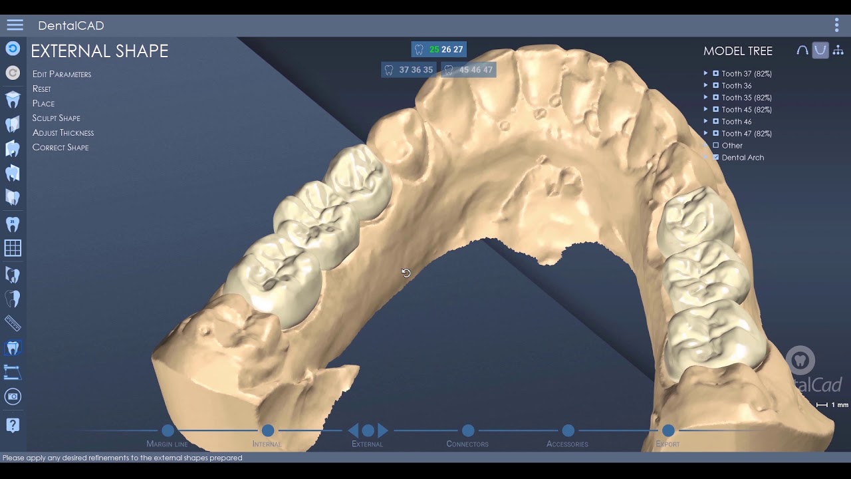Select the fifth tooth tool in sidebar
This screenshot has height=479, width=851.
coord(13,198)
